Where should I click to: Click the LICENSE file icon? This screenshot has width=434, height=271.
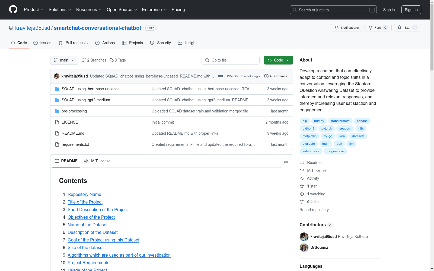[x=57, y=122]
